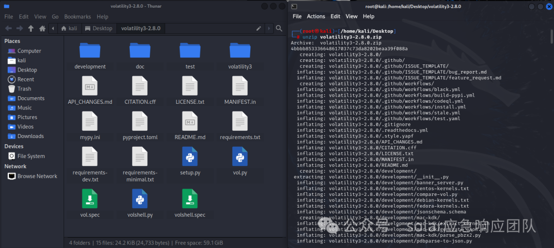The image size is (554, 248).
Task: Select requirements-minimal.txt file
Action: click(140, 165)
